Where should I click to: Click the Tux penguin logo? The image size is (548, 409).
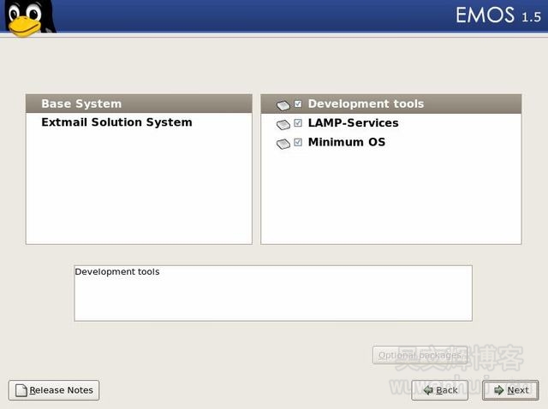(26, 19)
